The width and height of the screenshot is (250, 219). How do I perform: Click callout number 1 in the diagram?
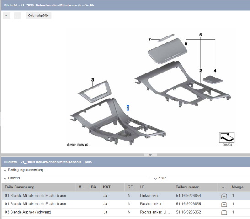(128, 108)
